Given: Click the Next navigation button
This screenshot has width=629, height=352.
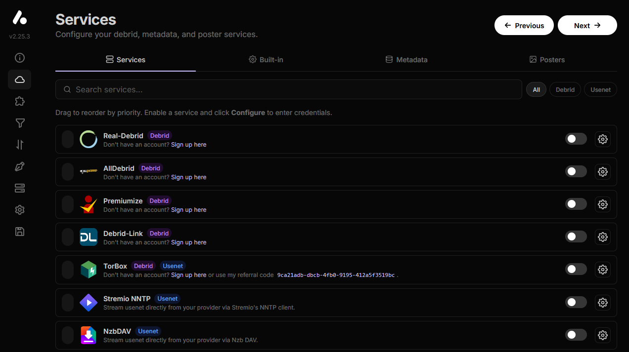Looking at the screenshot, I should click(x=587, y=25).
